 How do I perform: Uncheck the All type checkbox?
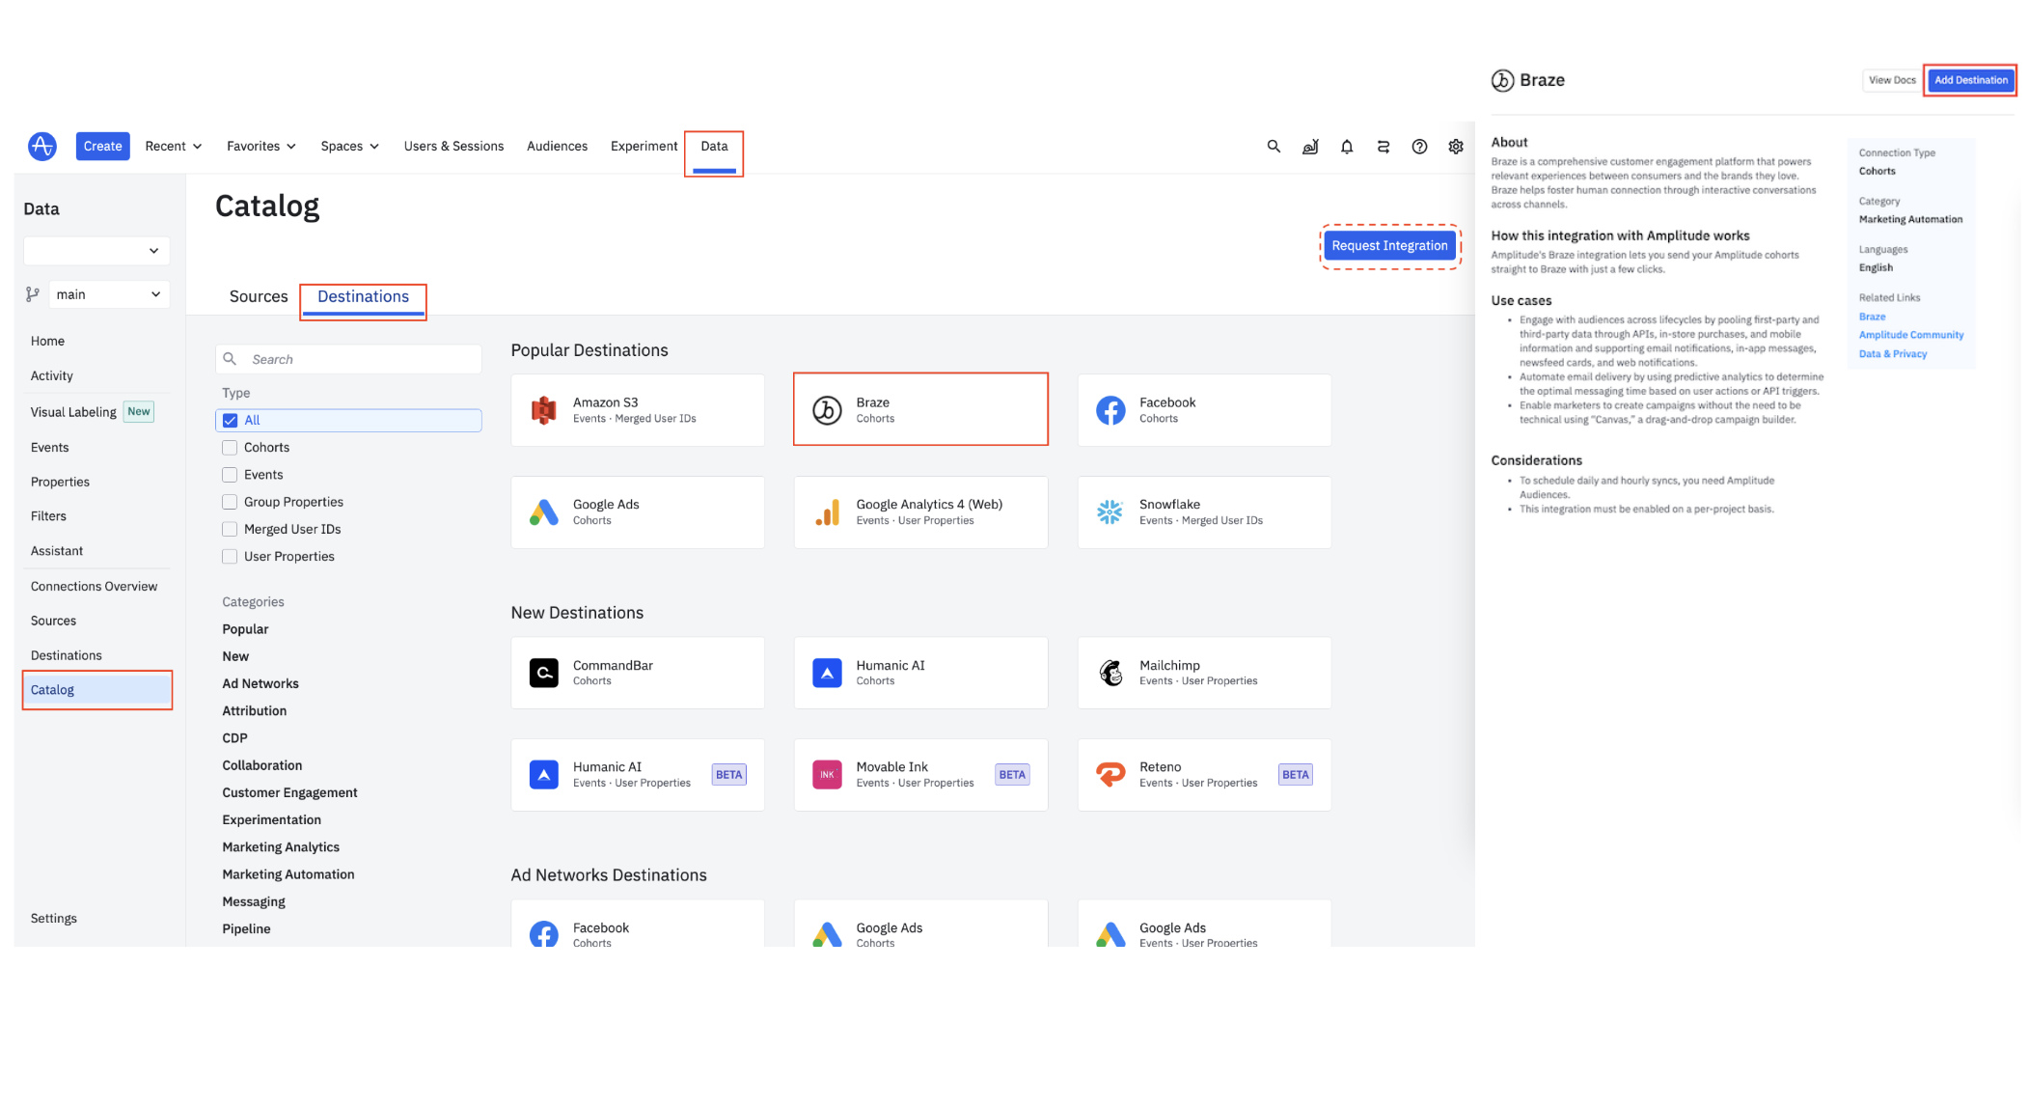[230, 420]
